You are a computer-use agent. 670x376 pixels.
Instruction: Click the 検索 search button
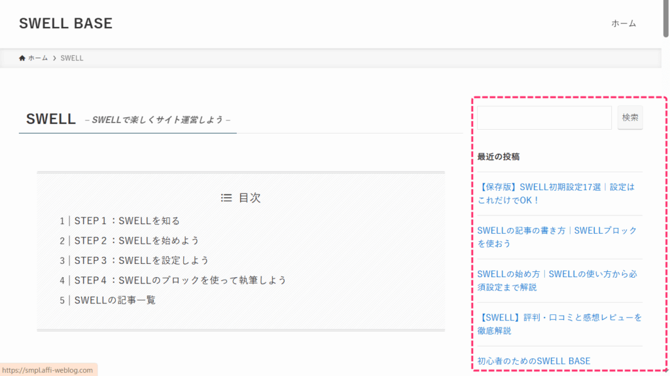(630, 118)
